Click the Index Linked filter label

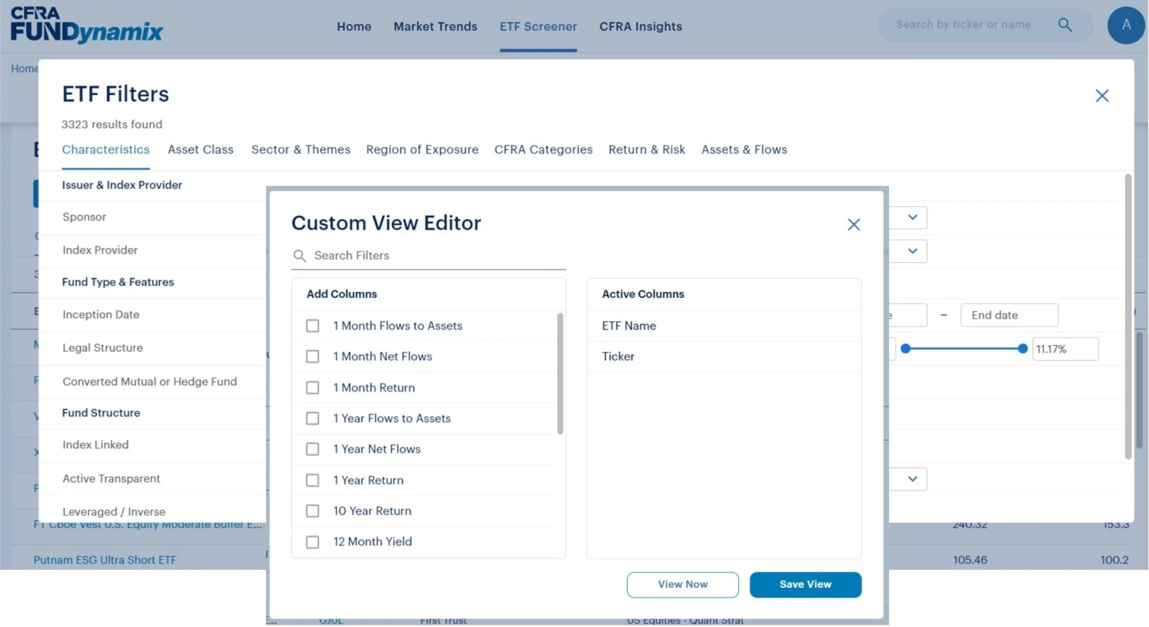coord(96,445)
